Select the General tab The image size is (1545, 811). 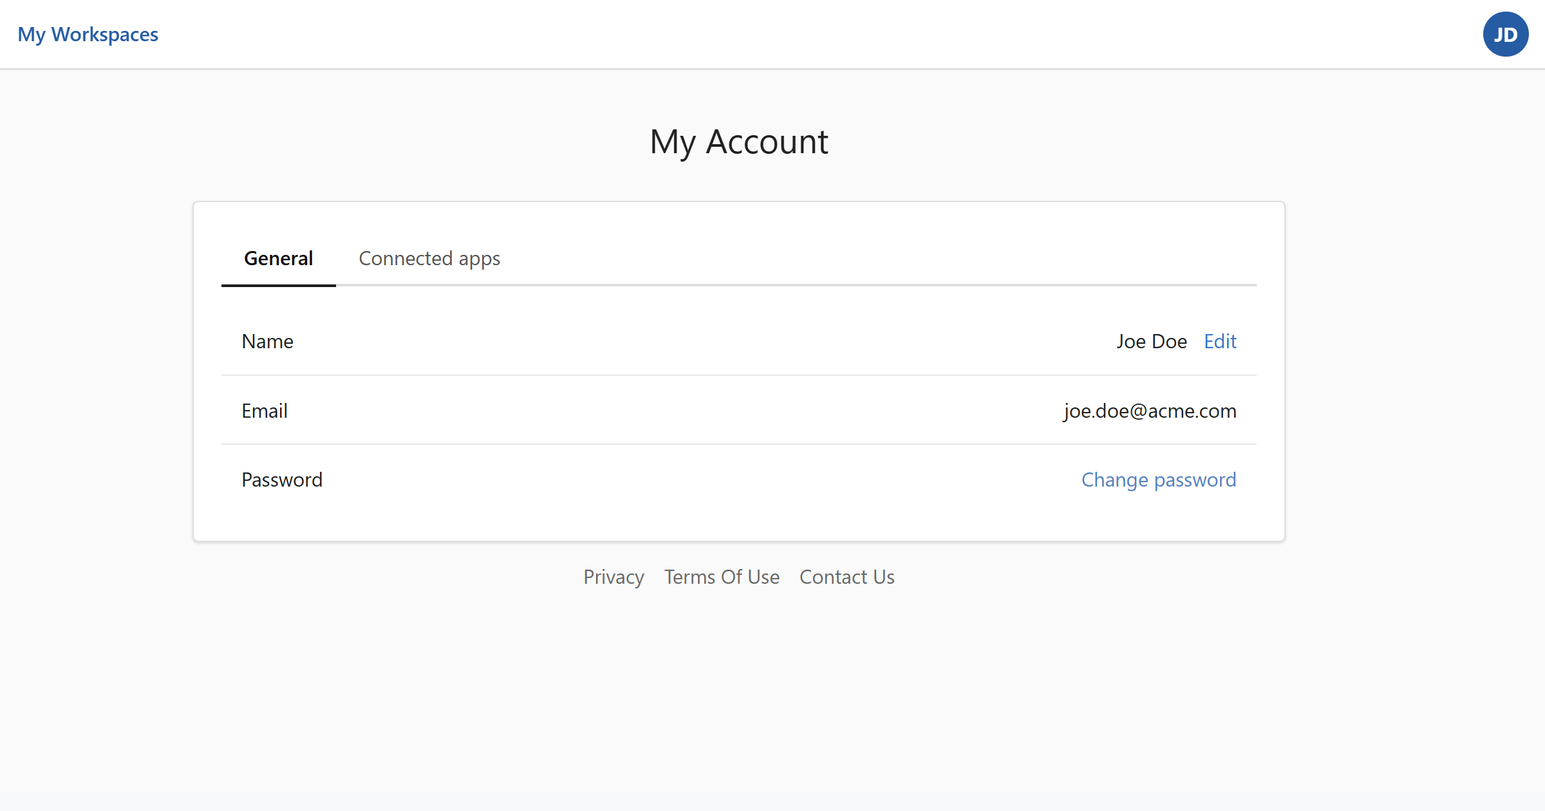[278, 259]
